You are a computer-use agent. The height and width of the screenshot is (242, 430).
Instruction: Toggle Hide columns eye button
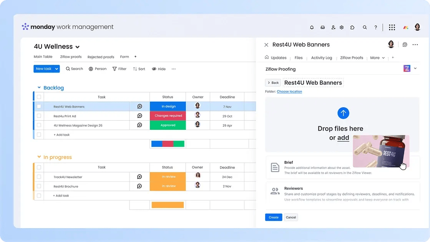(x=159, y=69)
